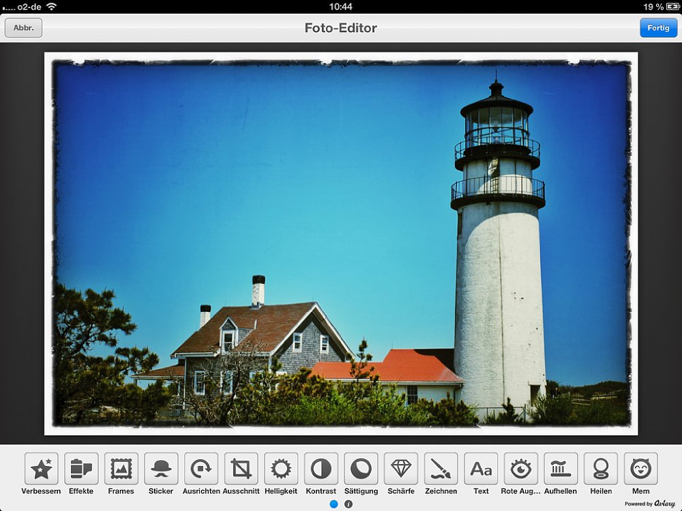The height and width of the screenshot is (511, 682).
Task: Open the Verbessern enhance tool
Action: (x=41, y=469)
